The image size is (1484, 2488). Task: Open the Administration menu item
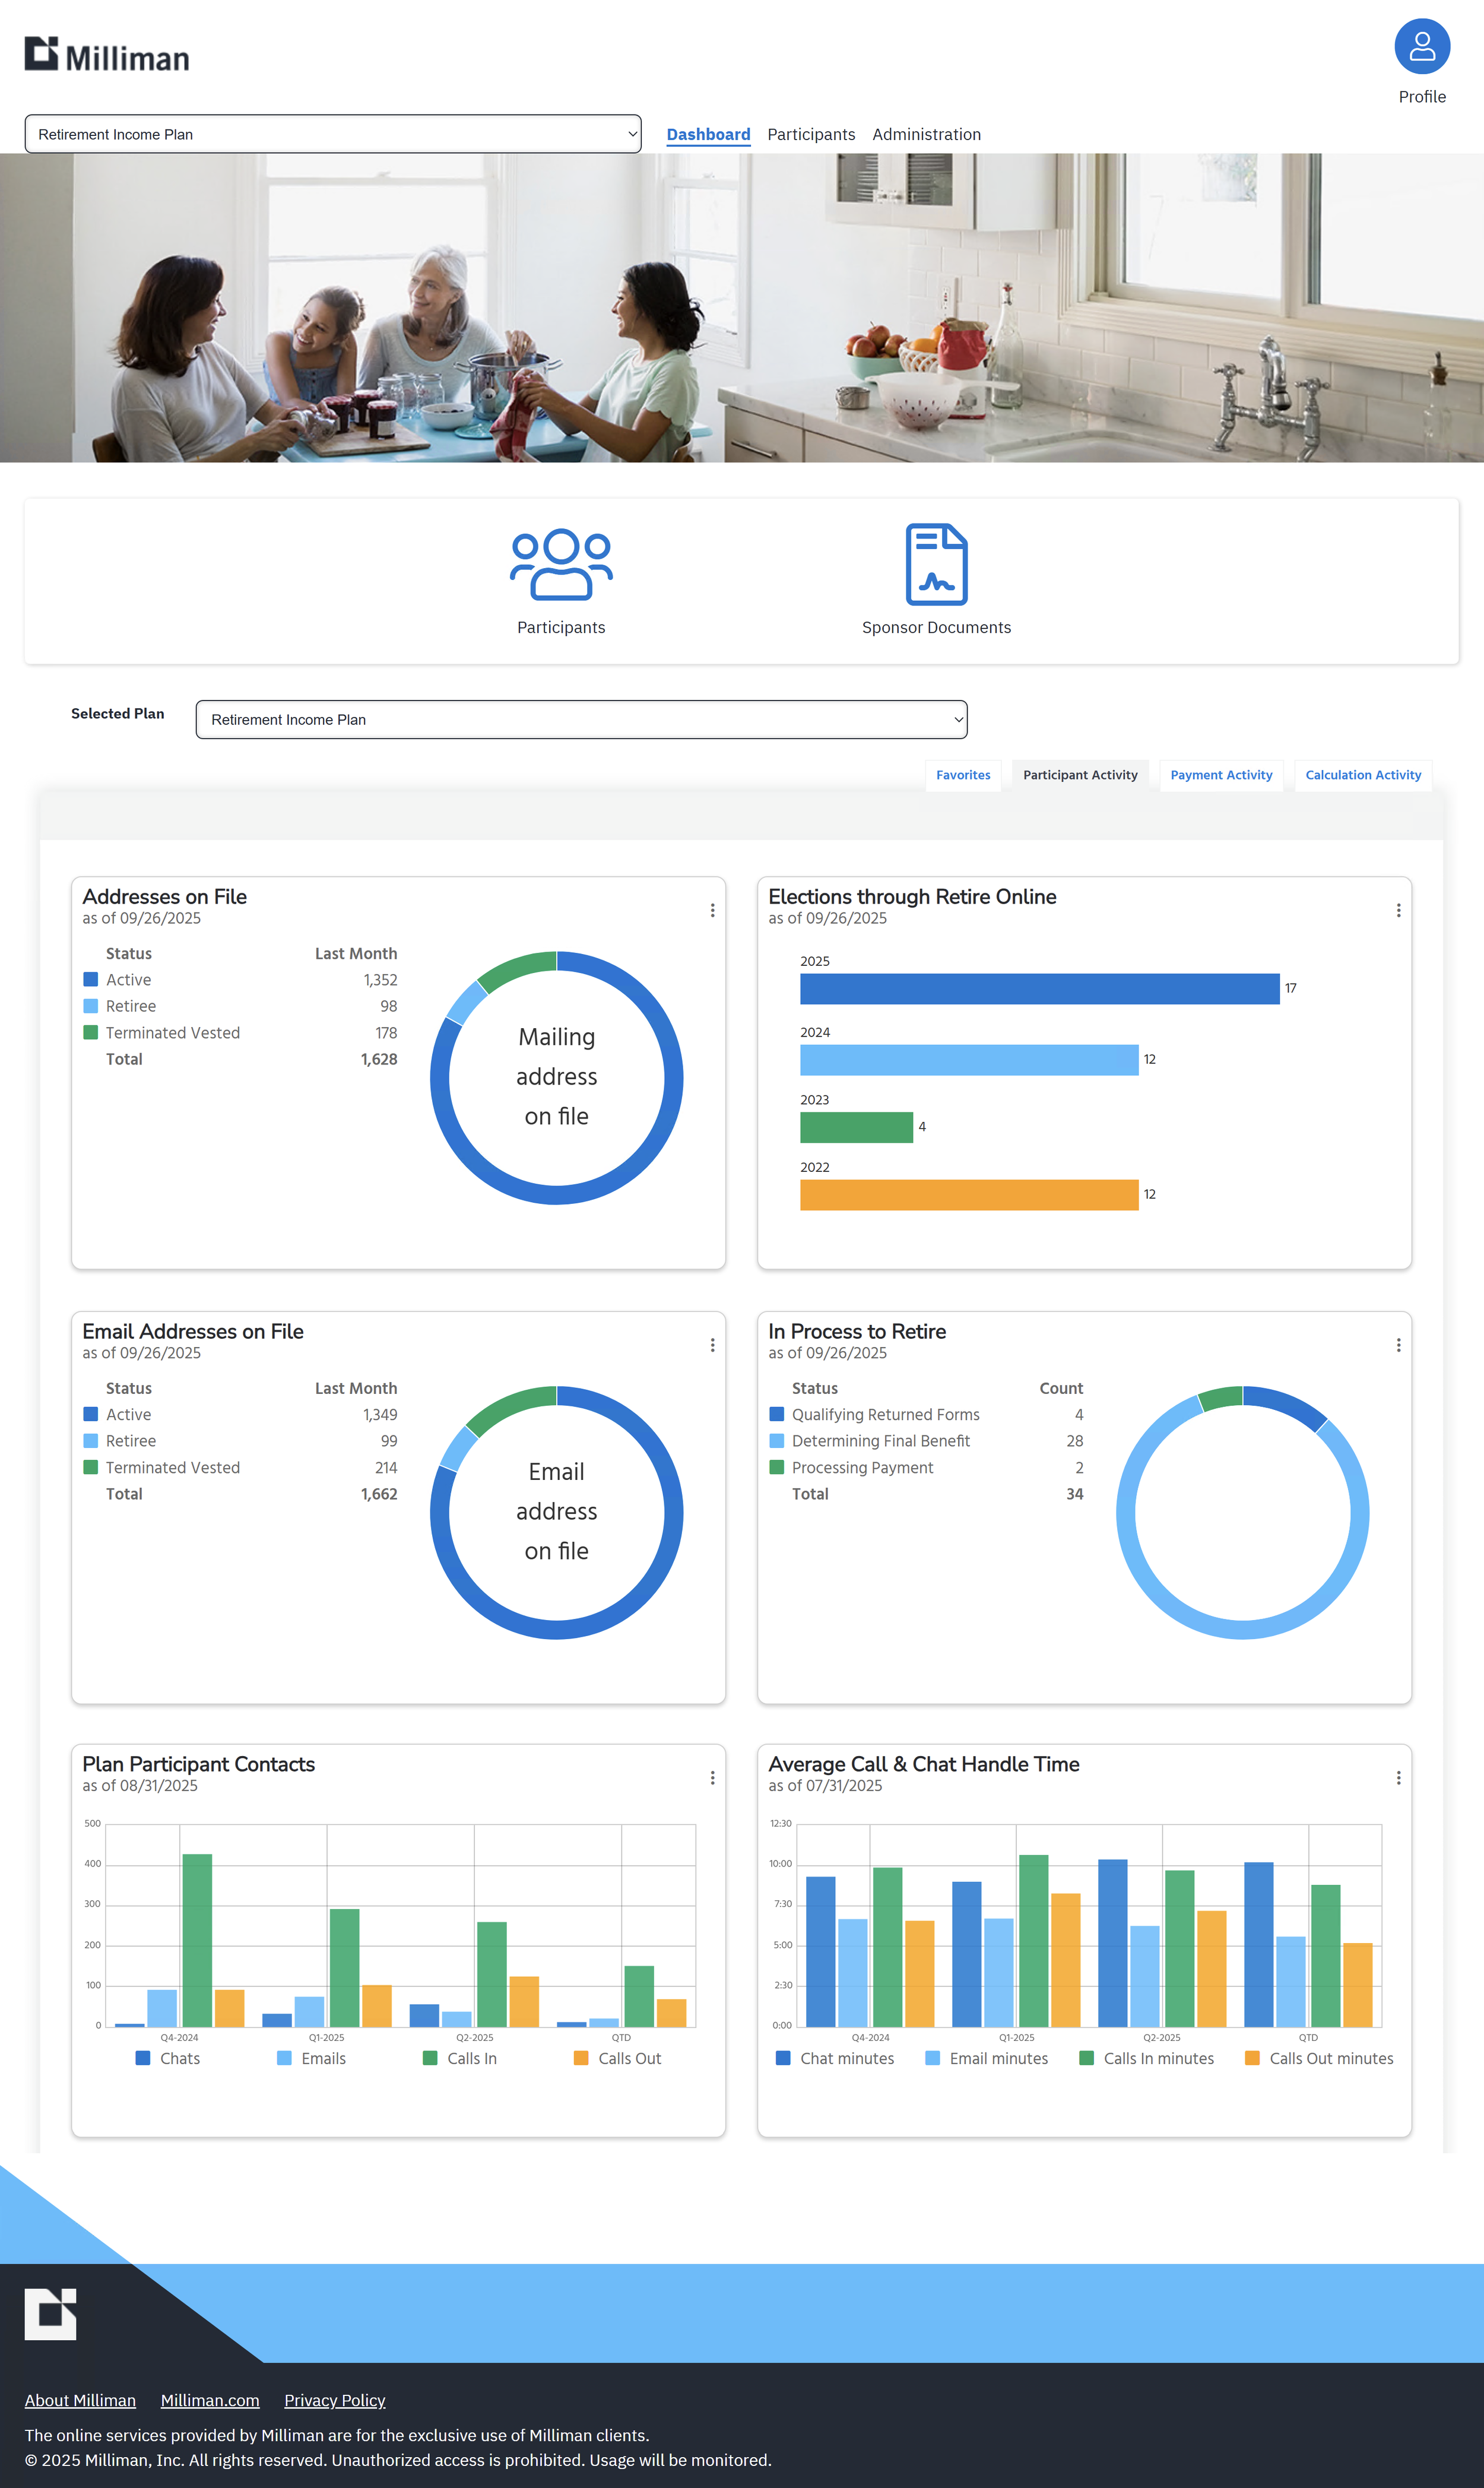click(x=926, y=134)
